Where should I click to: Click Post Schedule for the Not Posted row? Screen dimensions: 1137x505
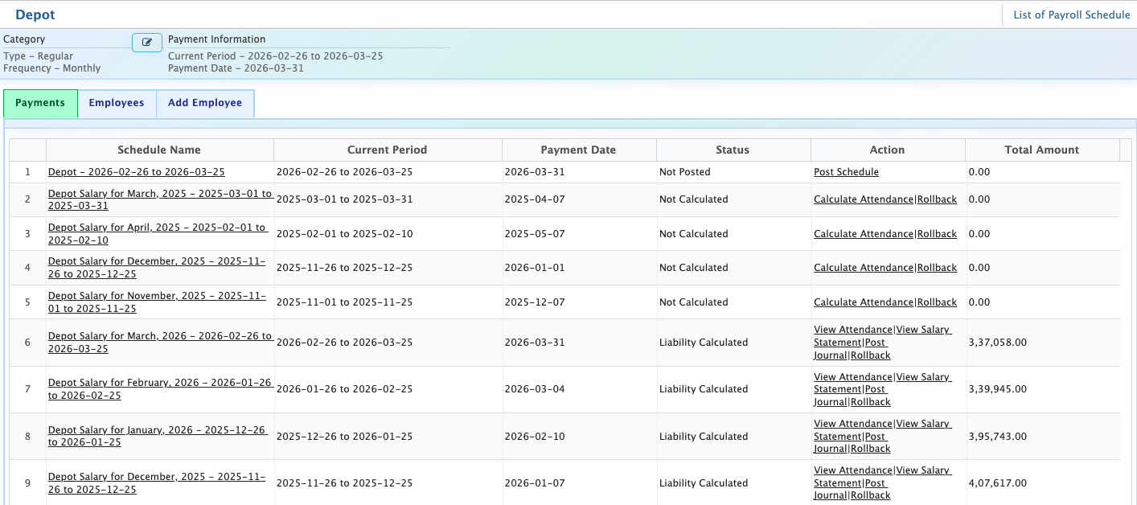846,172
